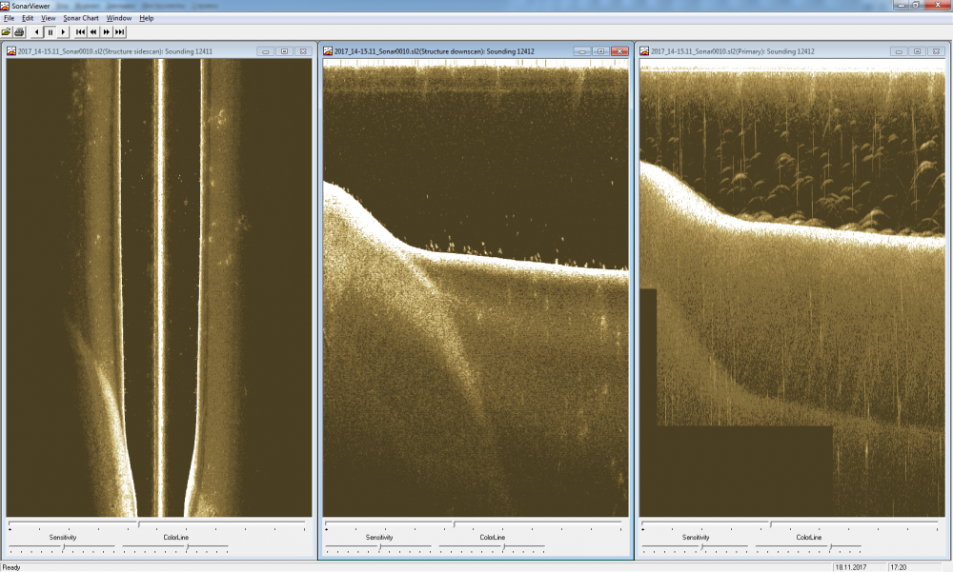
Task: Open the Help menu
Action: point(146,18)
